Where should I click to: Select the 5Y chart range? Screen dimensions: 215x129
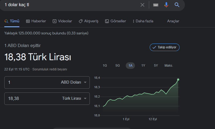[156, 66]
